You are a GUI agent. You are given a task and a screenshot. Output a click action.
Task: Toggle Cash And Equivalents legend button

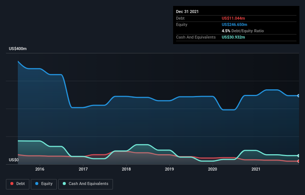[85, 184]
